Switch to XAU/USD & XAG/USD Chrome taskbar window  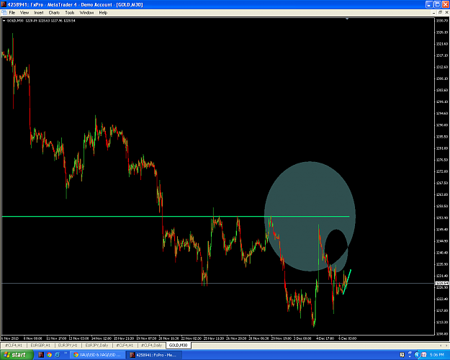click(x=97, y=355)
